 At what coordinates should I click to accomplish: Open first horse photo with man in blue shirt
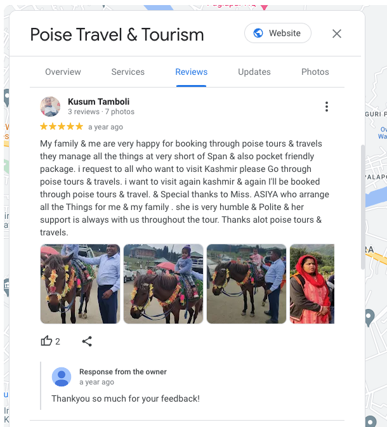click(x=80, y=284)
